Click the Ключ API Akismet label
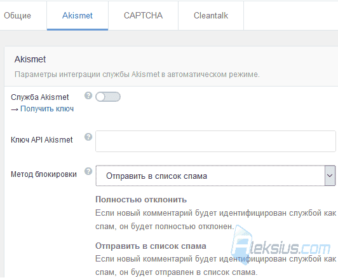 click(x=42, y=140)
